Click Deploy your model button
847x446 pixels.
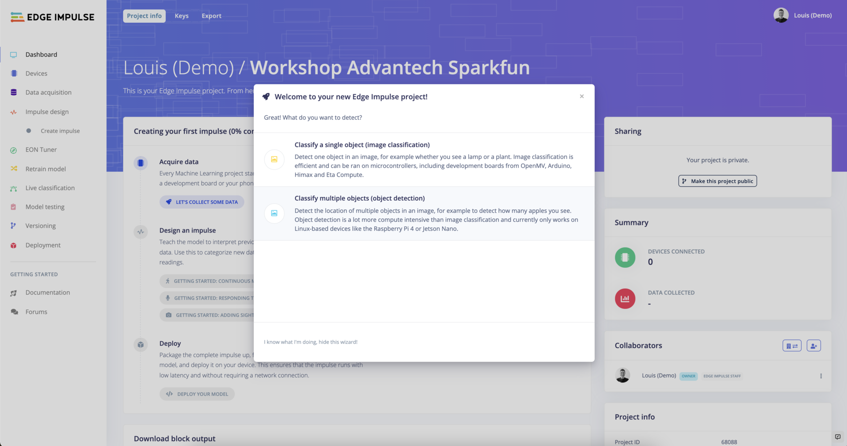[197, 394]
